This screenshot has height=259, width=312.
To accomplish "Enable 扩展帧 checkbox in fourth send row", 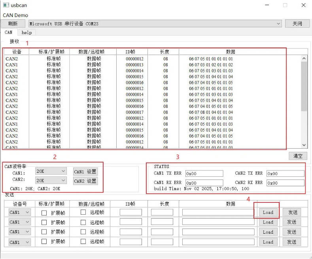I will point(44,241).
